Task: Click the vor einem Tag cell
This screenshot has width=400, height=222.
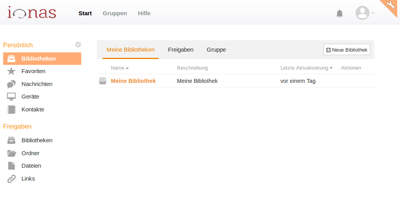Action: click(x=298, y=81)
